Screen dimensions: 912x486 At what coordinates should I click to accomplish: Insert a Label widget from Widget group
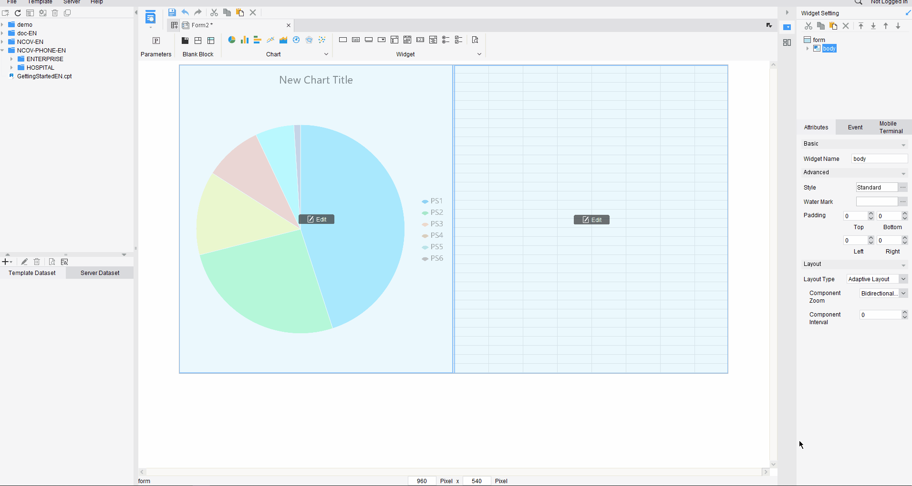tap(356, 40)
